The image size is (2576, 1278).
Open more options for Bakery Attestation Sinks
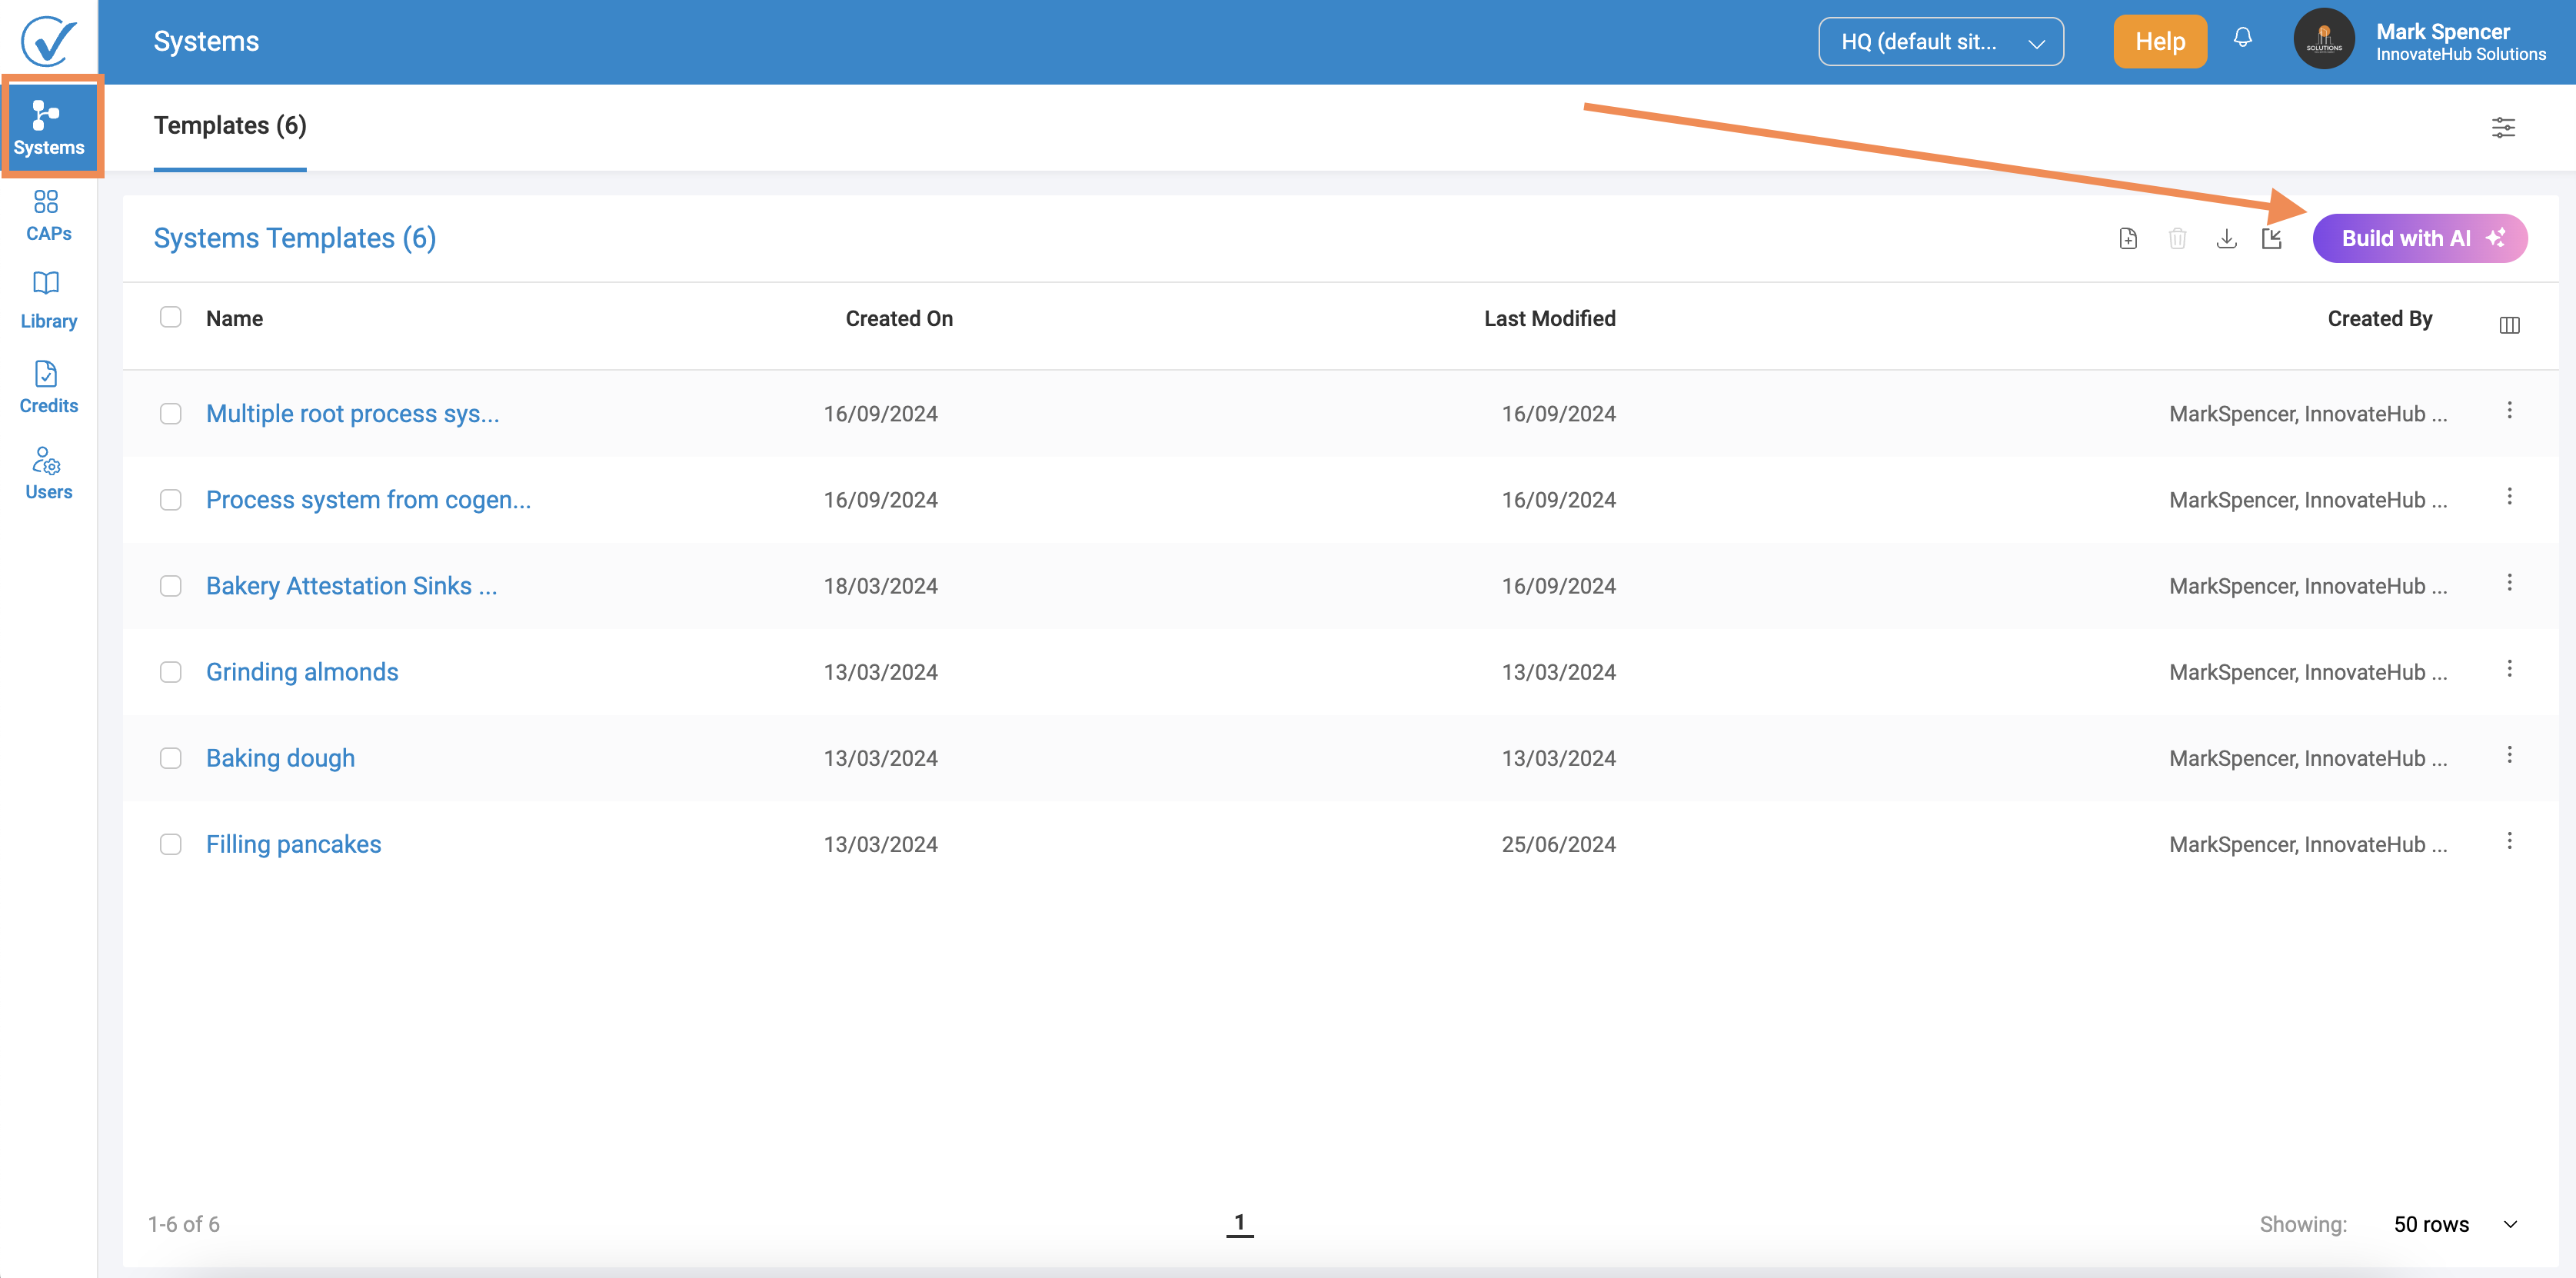point(2508,582)
